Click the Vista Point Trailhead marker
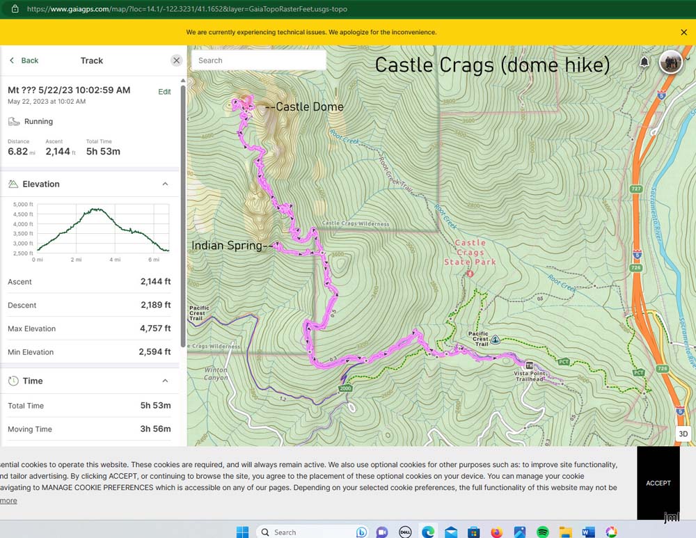 [529, 365]
